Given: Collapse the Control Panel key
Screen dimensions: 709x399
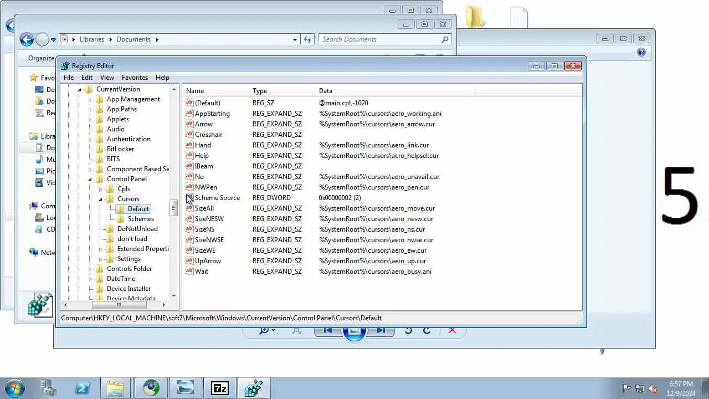Looking at the screenshot, I should [x=90, y=180].
